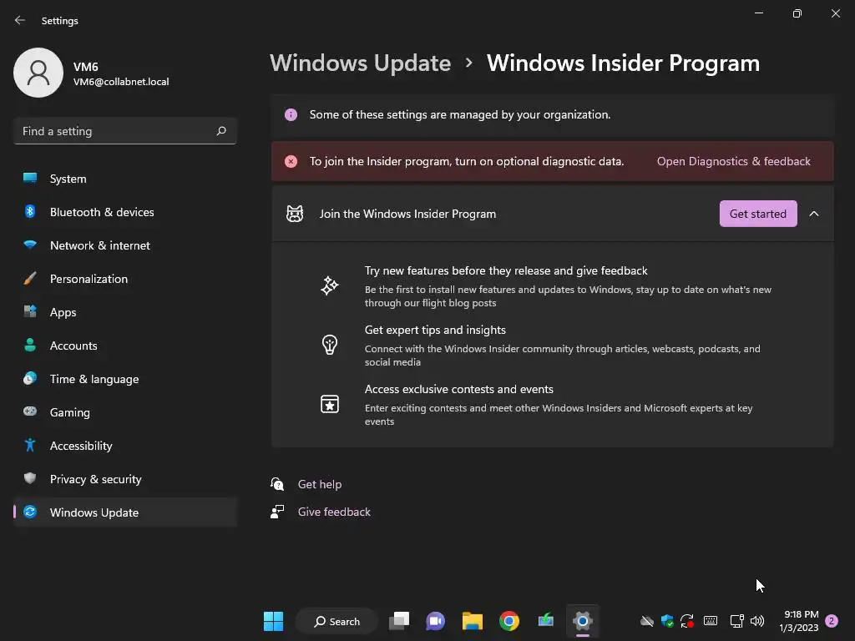Click the star badge icon for contests
The image size is (855, 641).
pyautogui.click(x=329, y=404)
